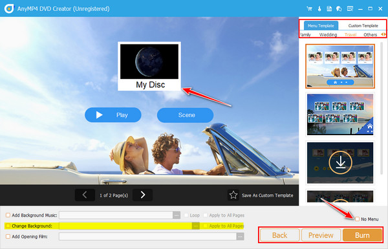Viewport: 388px width, 249px height.
Task: Click the Play menu button
Action: pyautogui.click(x=113, y=115)
